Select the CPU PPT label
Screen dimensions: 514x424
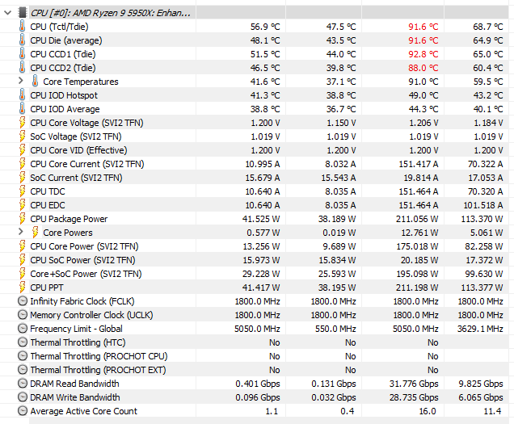pos(47,288)
